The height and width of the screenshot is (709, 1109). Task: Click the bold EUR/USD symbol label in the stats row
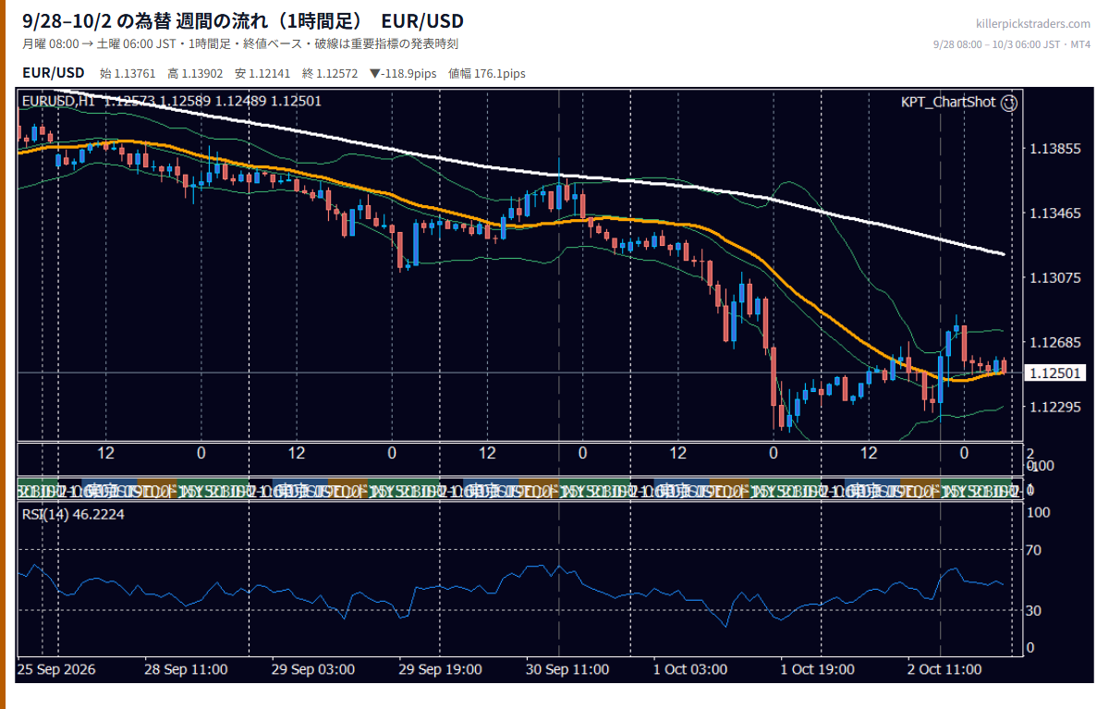54,73
